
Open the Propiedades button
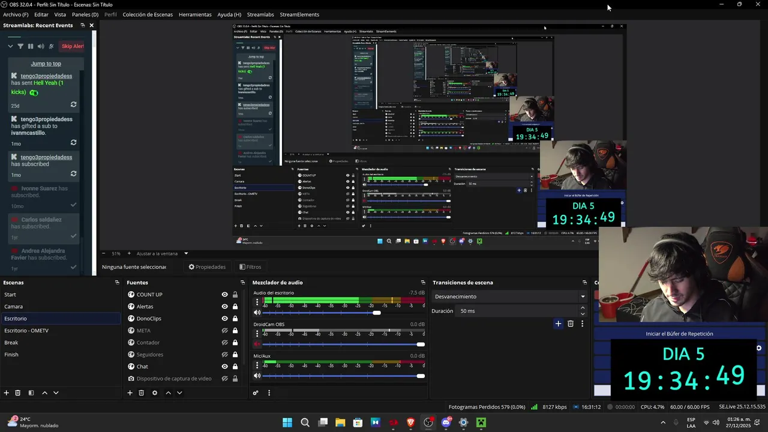208,267
